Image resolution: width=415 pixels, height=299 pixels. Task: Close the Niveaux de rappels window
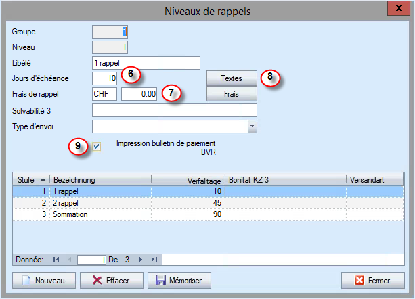click(399, 8)
